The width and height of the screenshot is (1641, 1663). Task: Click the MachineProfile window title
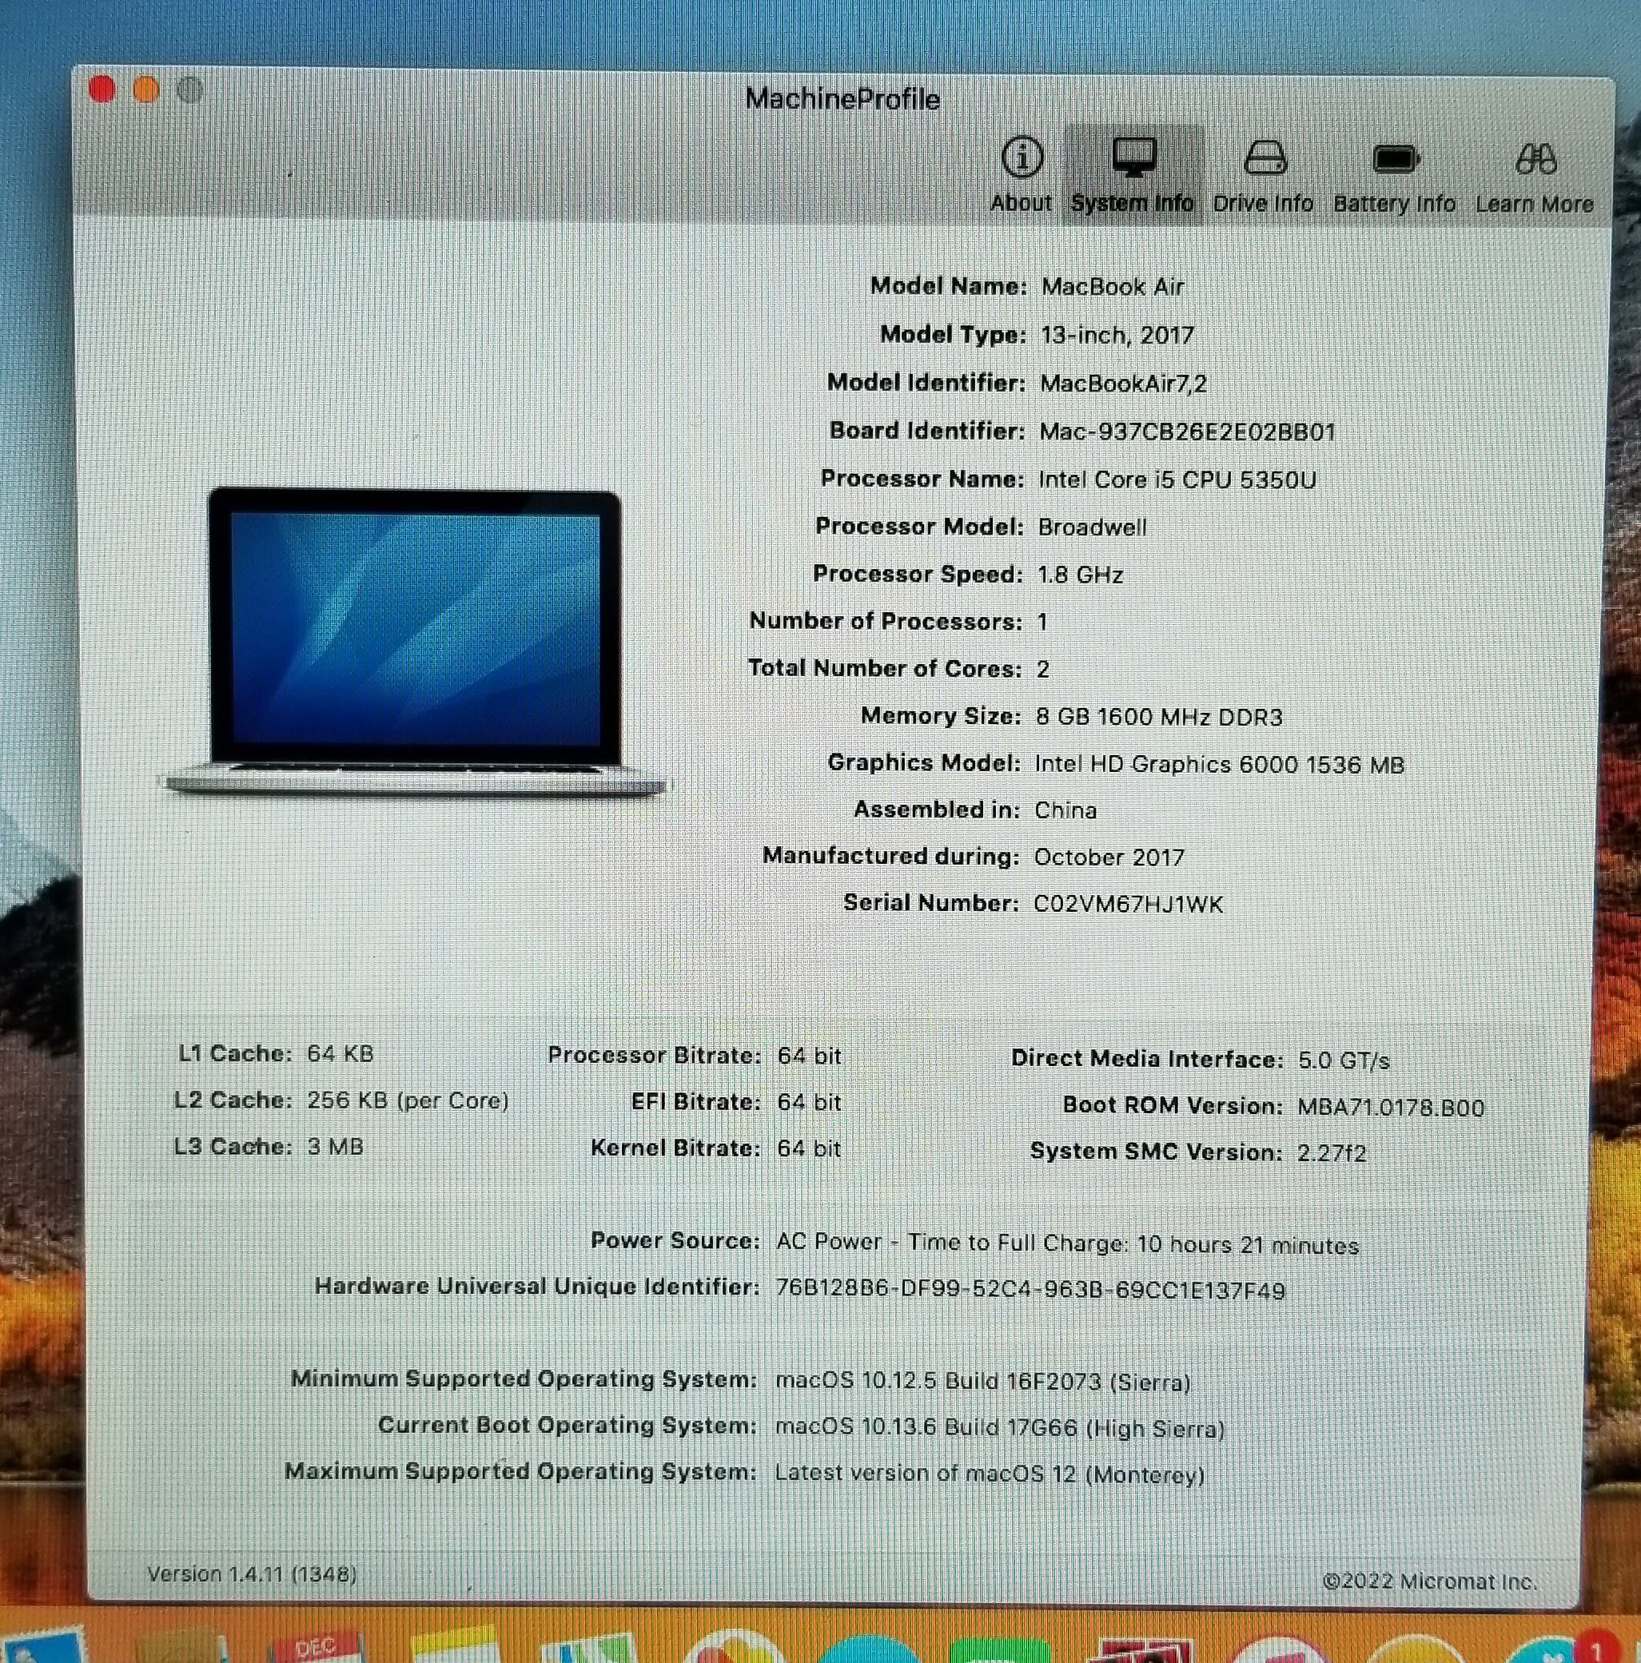tap(842, 99)
